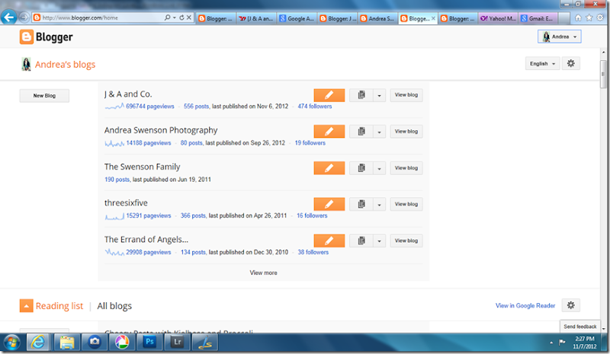Expand more options for J & A and Co.
Viewport: 610px width, 354px height.
click(379, 95)
